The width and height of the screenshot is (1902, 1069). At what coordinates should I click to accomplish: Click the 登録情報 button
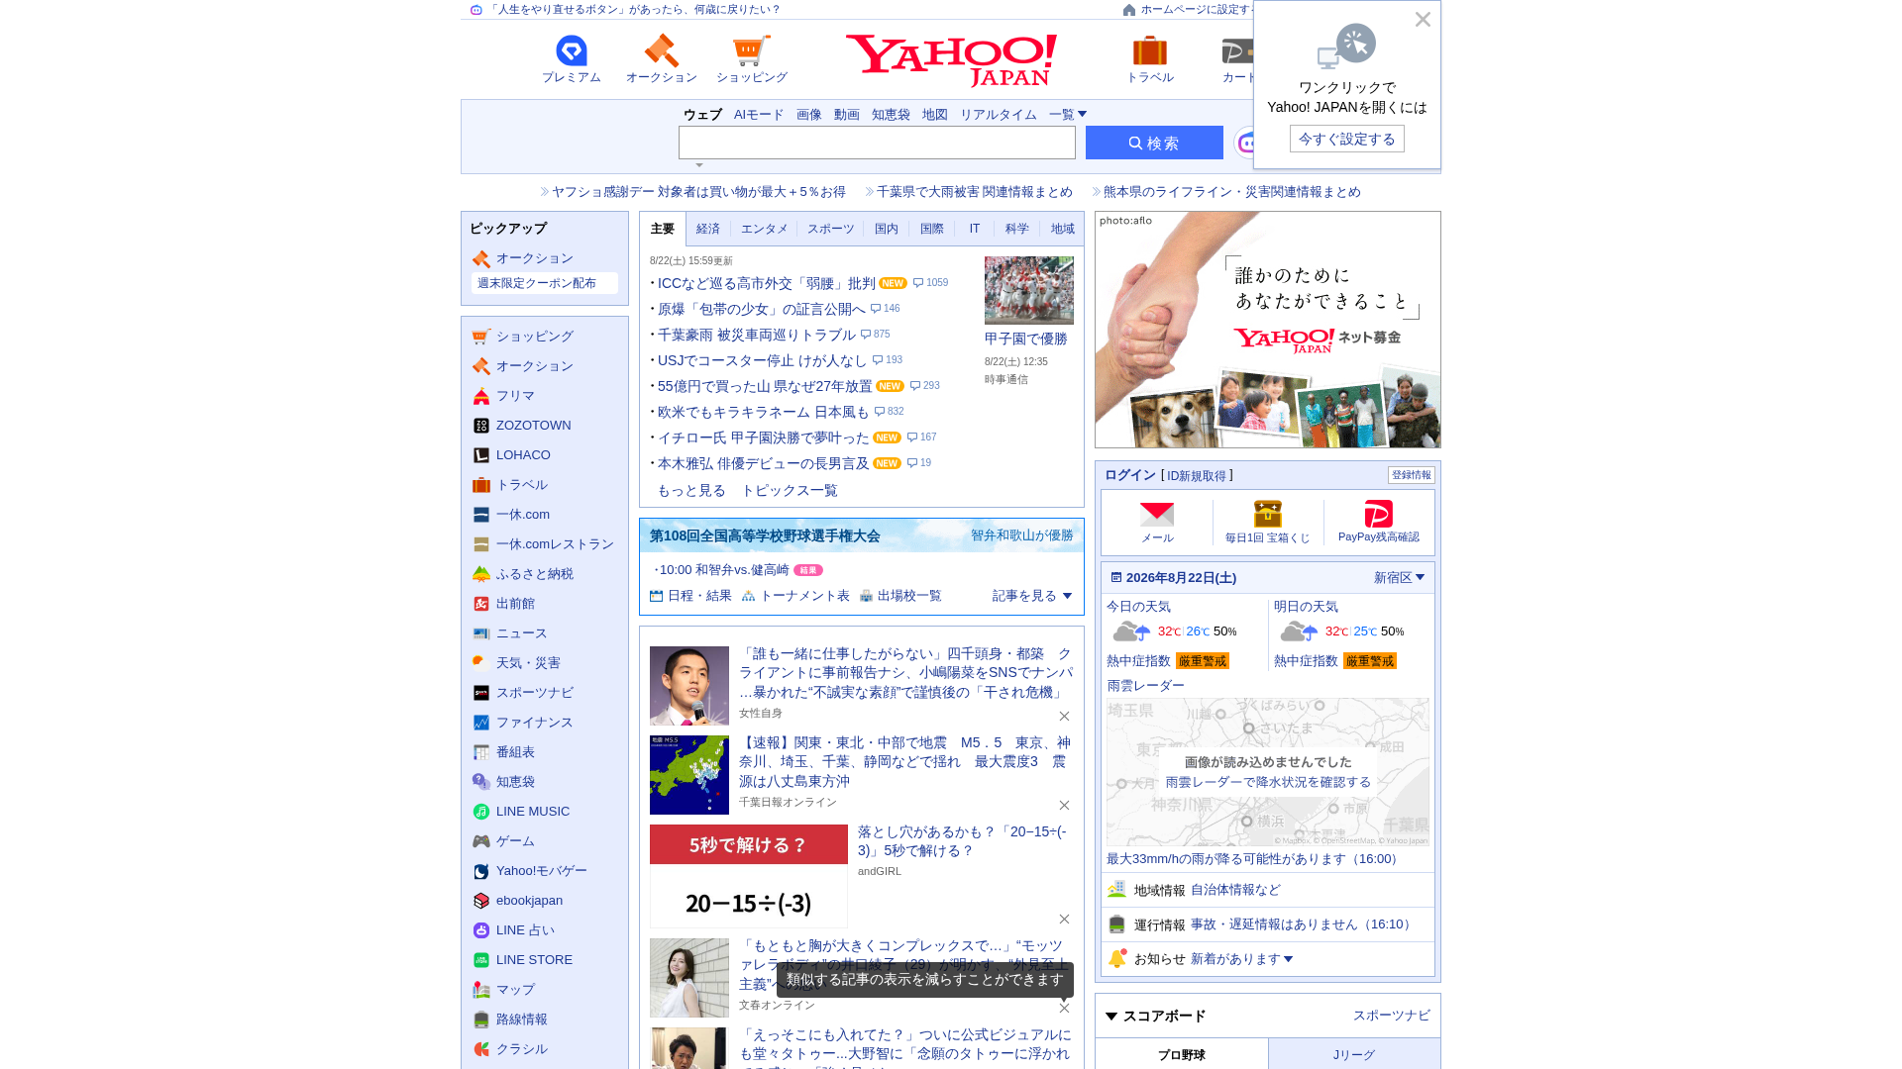click(1412, 475)
